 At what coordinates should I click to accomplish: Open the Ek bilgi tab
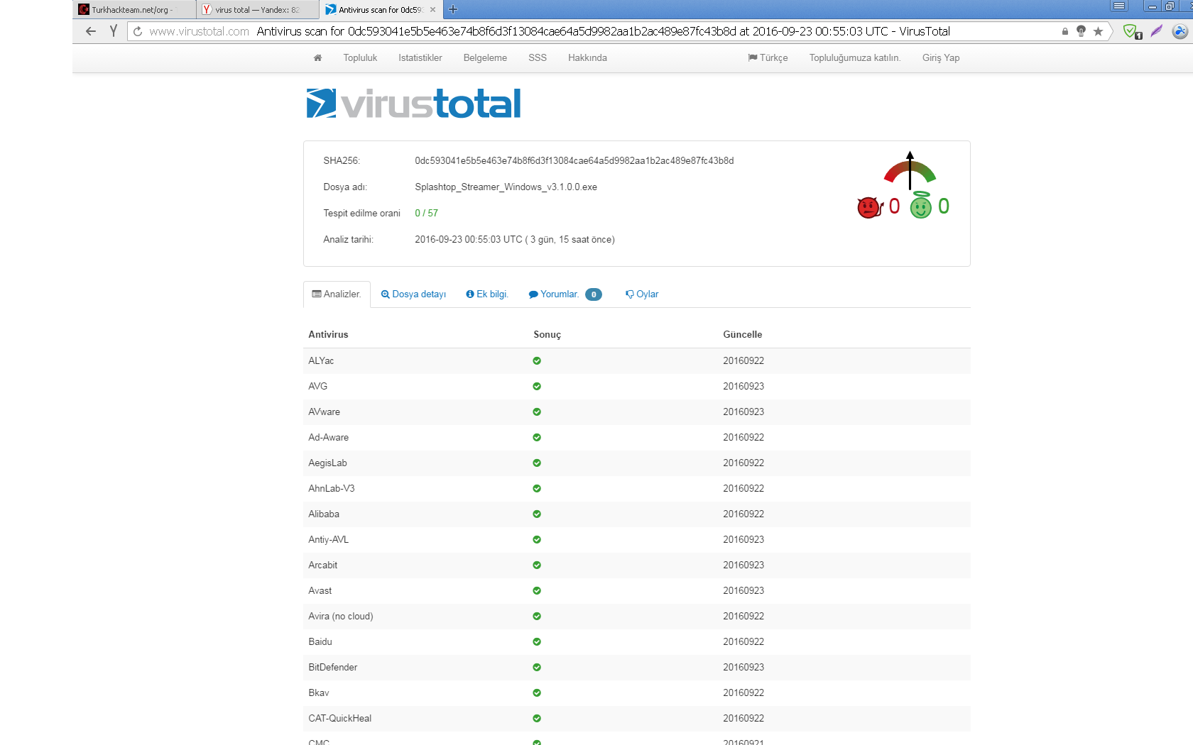pyautogui.click(x=487, y=294)
